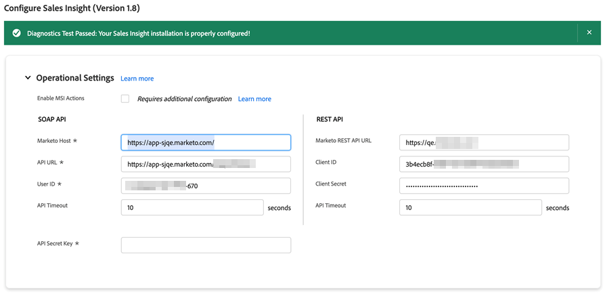The height and width of the screenshot is (296, 609).
Task: Click the REST API section heading
Action: point(330,120)
